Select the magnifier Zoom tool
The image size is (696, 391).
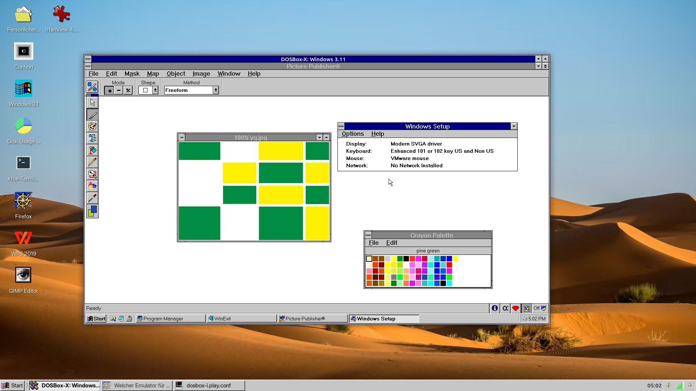(x=92, y=174)
